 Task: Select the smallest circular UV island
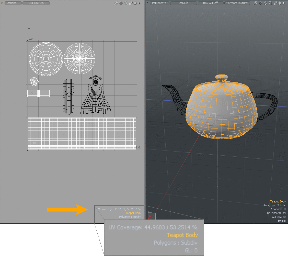tap(34, 82)
